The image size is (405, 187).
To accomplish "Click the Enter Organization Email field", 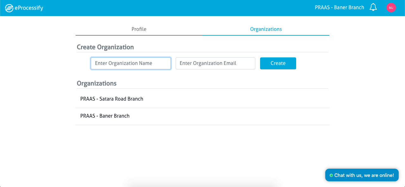I will point(215,63).
